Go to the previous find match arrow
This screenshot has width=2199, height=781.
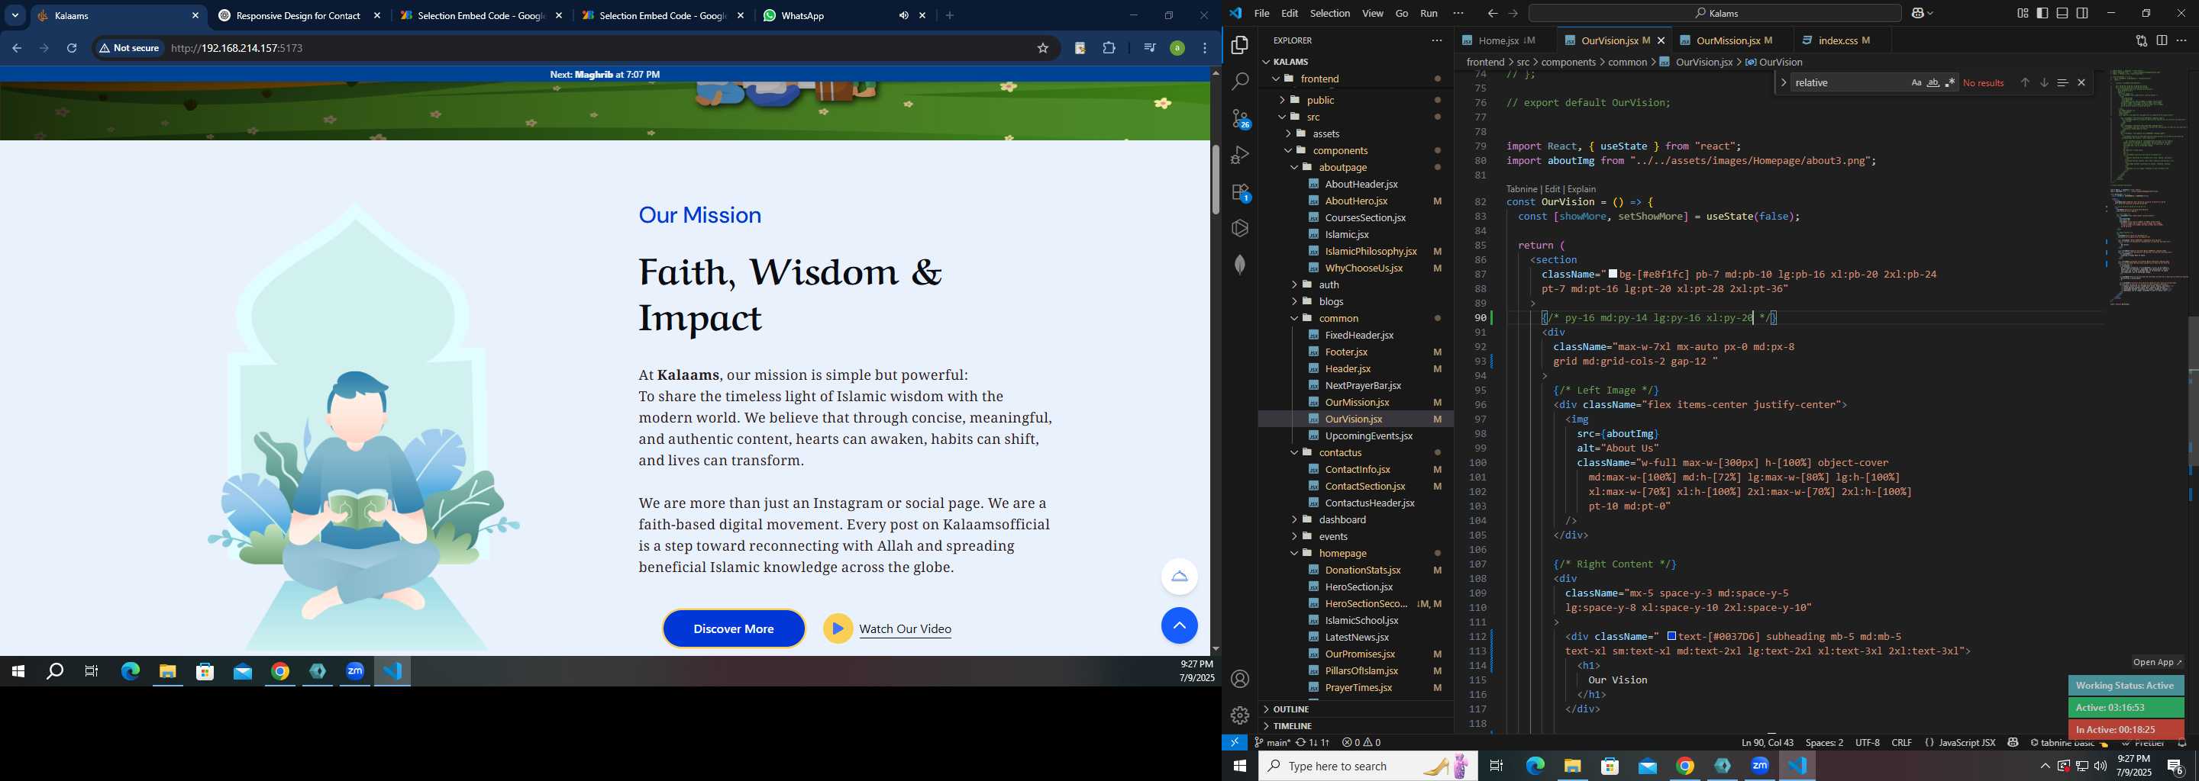2024,82
